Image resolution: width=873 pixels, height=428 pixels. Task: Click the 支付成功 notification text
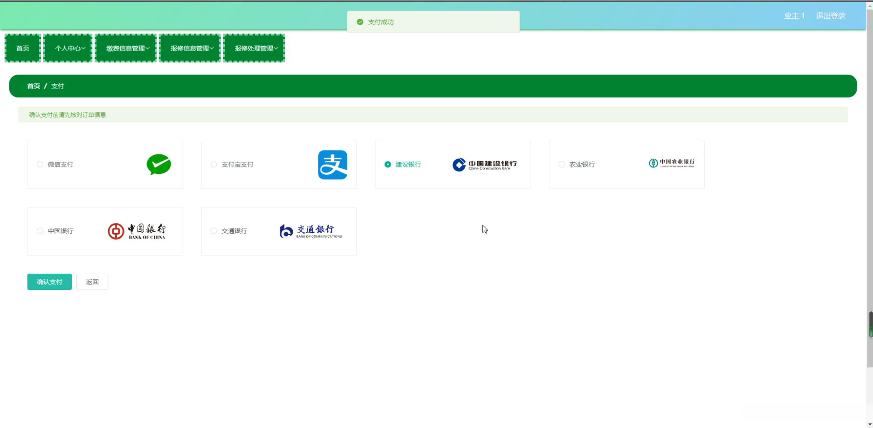coord(381,22)
